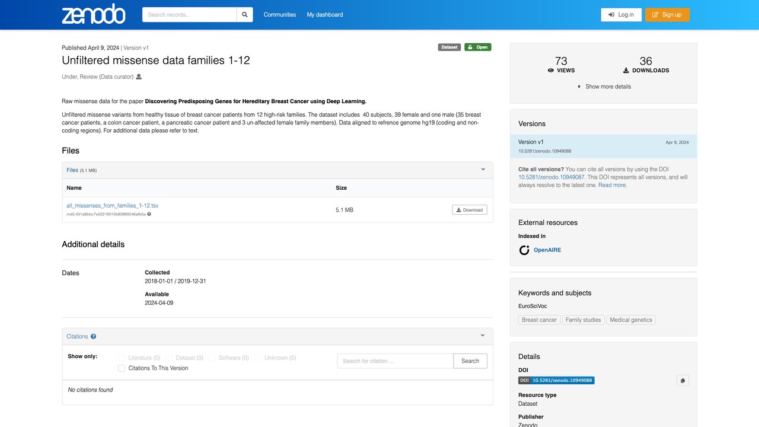Toggle the Literature (0) checkbox

122,358
